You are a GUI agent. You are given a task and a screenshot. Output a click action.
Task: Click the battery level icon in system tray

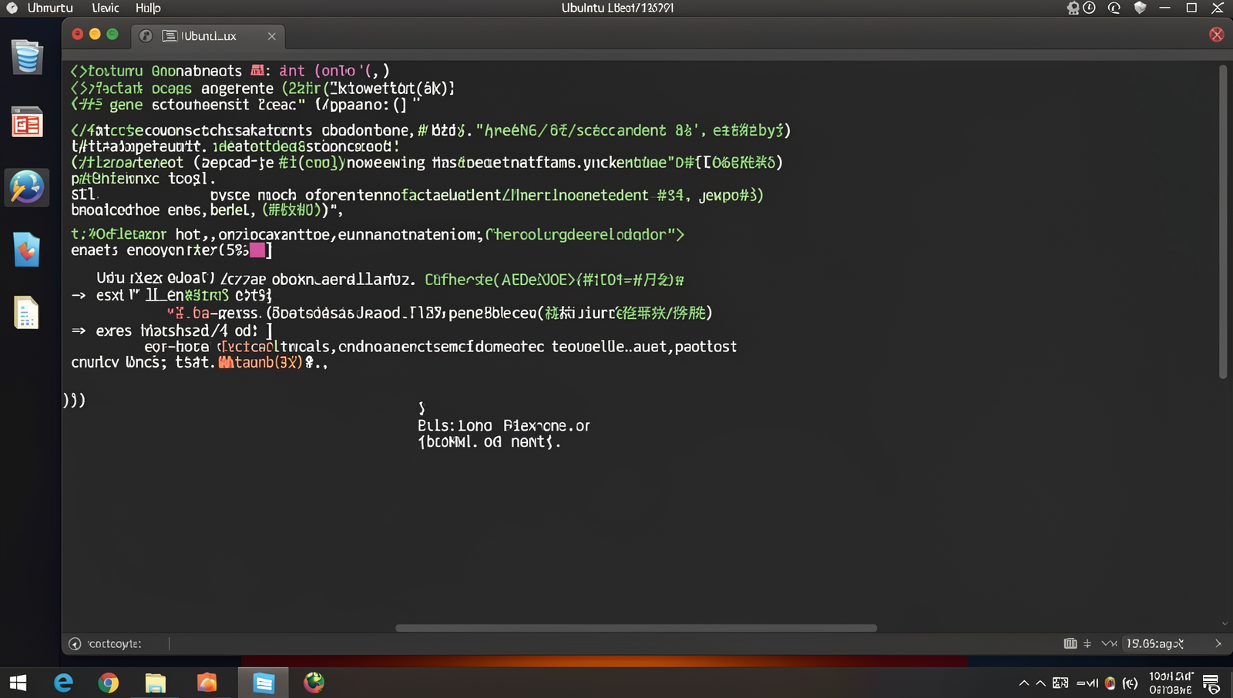click(x=1087, y=683)
